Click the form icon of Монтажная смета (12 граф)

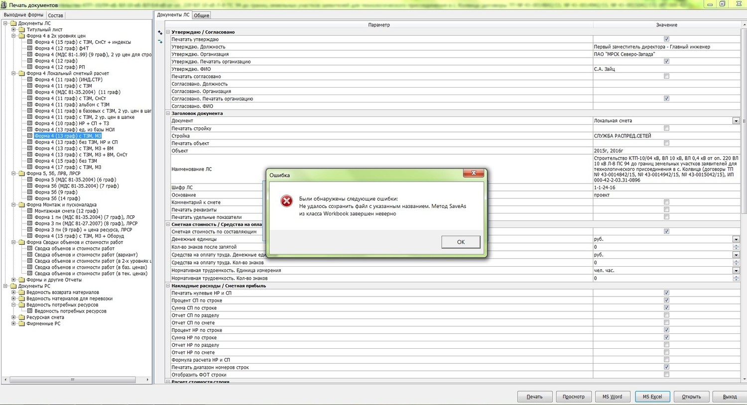[30, 211]
